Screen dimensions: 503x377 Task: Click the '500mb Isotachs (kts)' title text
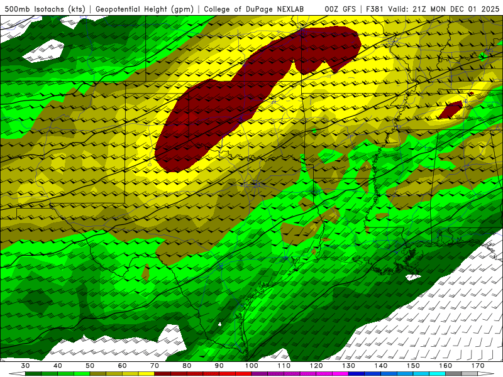pyautogui.click(x=45, y=9)
